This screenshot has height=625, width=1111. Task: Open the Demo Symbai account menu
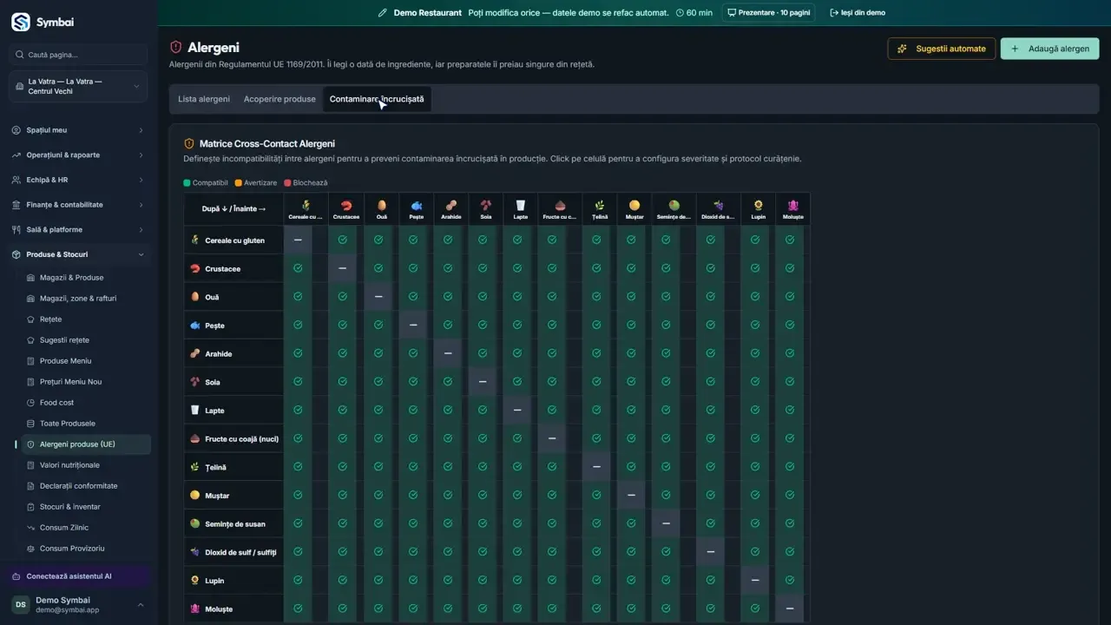coord(78,605)
